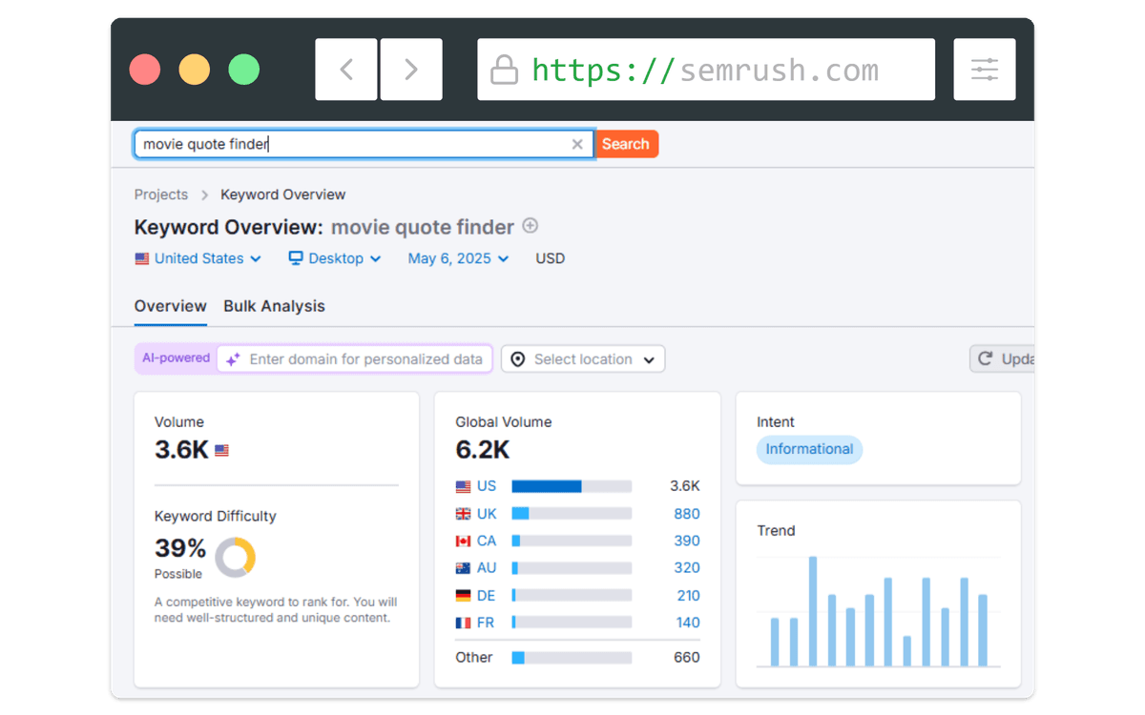Image resolution: width=1145 pixels, height=715 pixels.
Task: Click the Other volume value 660
Action: 687,658
